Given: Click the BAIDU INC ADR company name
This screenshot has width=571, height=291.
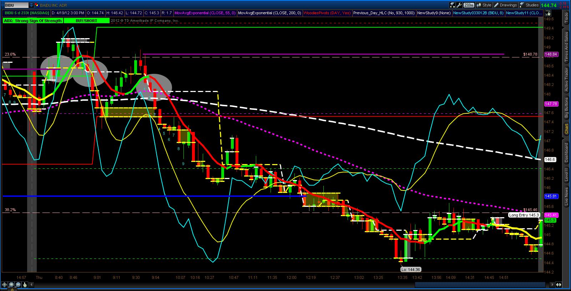Looking at the screenshot, I should point(54,5).
